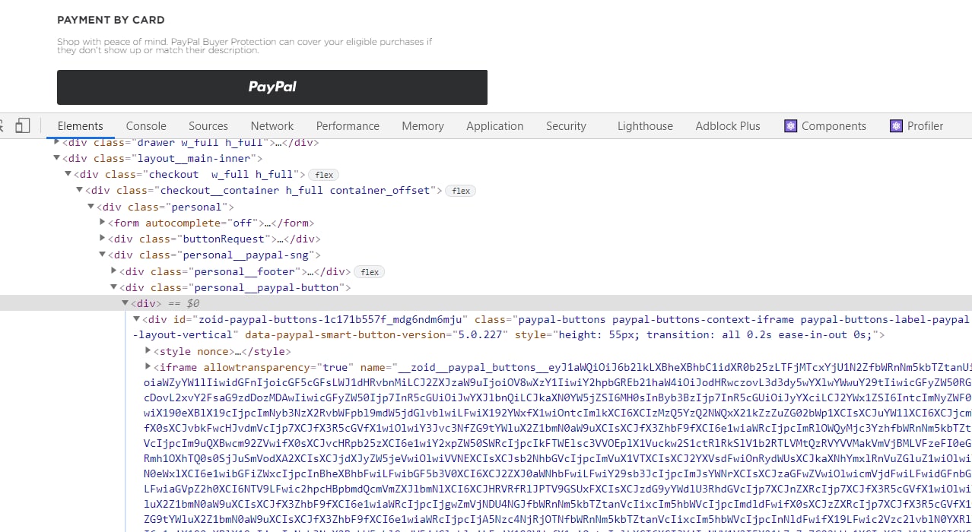Click the React icon beside Profiler
The height and width of the screenshot is (532, 972).
897,126
